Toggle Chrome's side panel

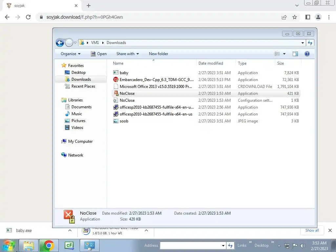tap(308, 17)
